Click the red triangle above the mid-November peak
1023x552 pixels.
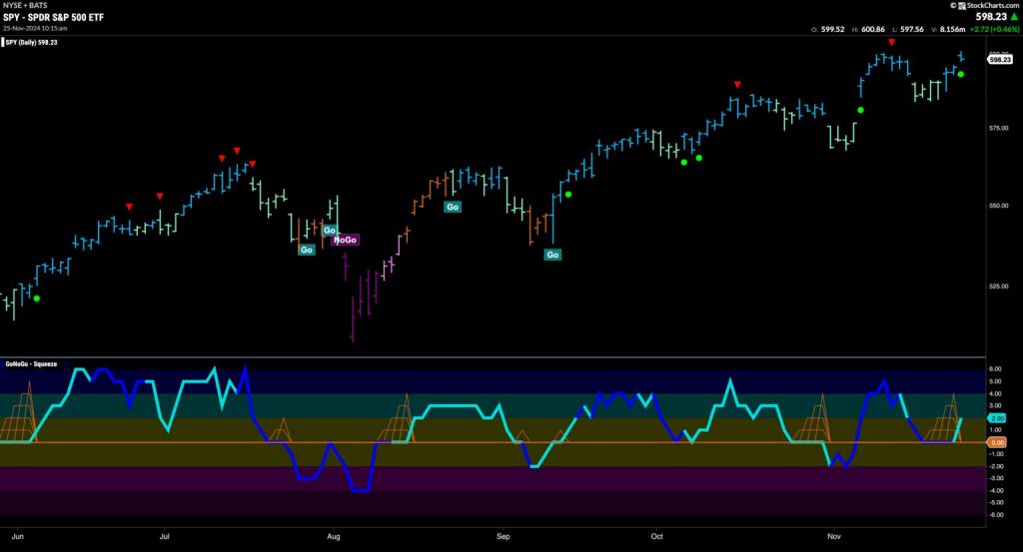point(891,42)
